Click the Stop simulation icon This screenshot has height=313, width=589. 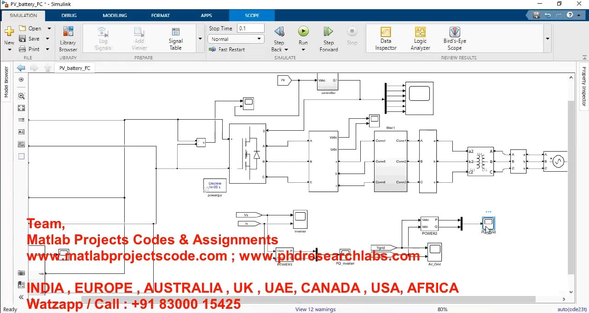(352, 32)
